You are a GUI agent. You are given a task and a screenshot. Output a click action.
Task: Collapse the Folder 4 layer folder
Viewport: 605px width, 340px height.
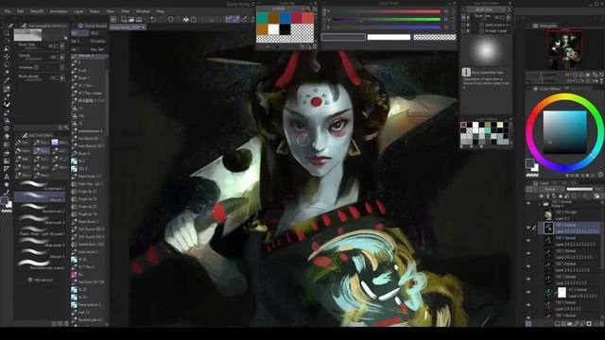540,204
